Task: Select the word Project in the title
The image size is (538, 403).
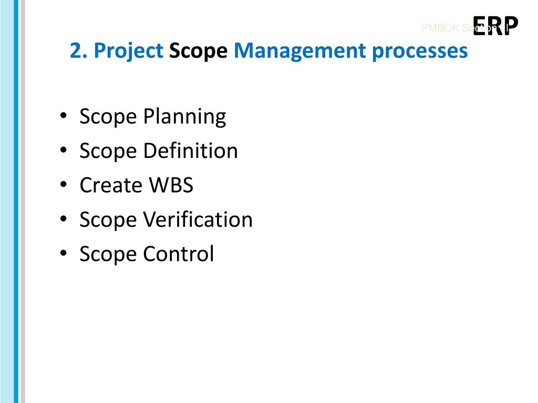Action: point(128,51)
